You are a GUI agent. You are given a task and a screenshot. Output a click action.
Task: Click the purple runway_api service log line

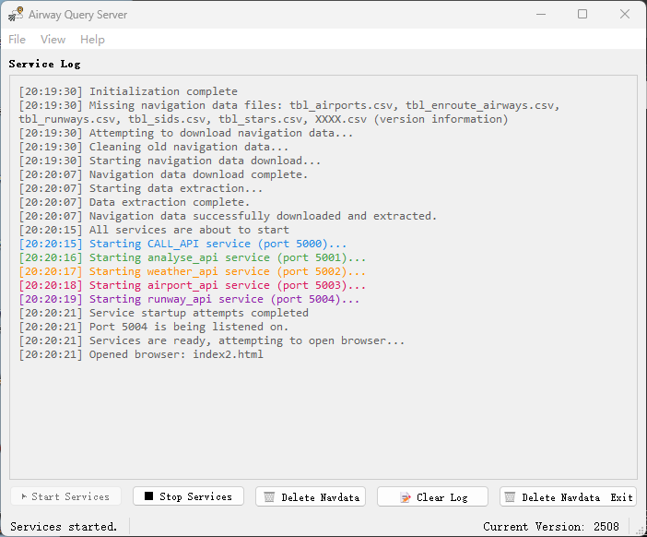(189, 299)
